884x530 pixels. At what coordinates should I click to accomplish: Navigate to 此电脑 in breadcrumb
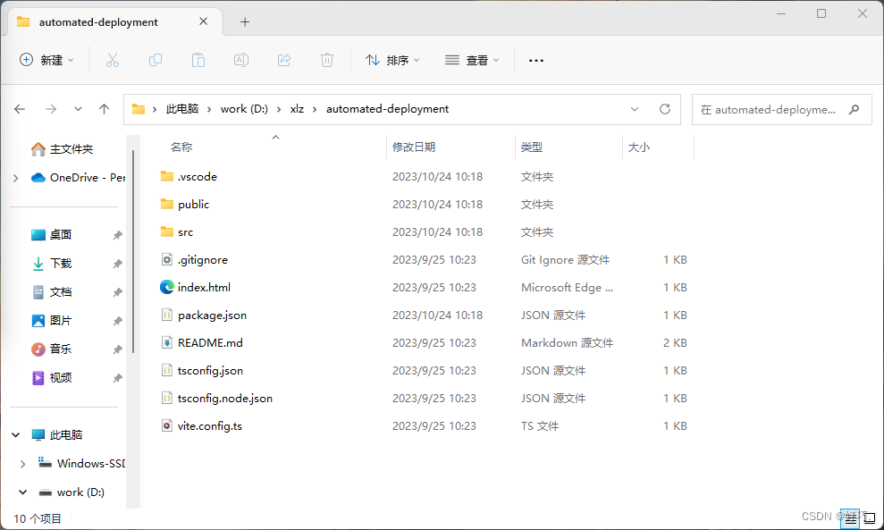click(181, 109)
